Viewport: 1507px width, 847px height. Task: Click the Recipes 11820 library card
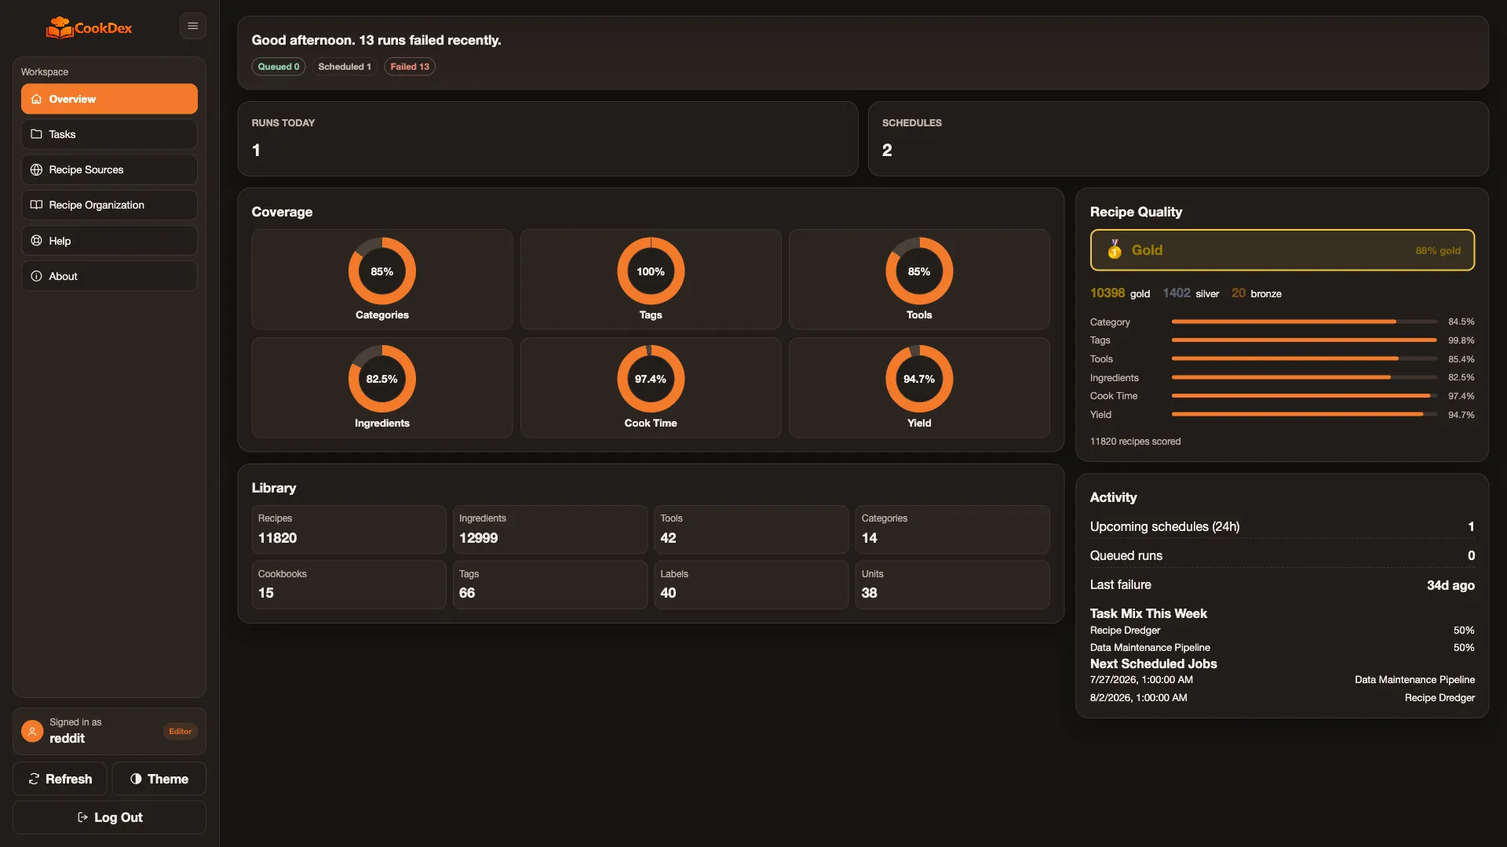[x=348, y=529]
